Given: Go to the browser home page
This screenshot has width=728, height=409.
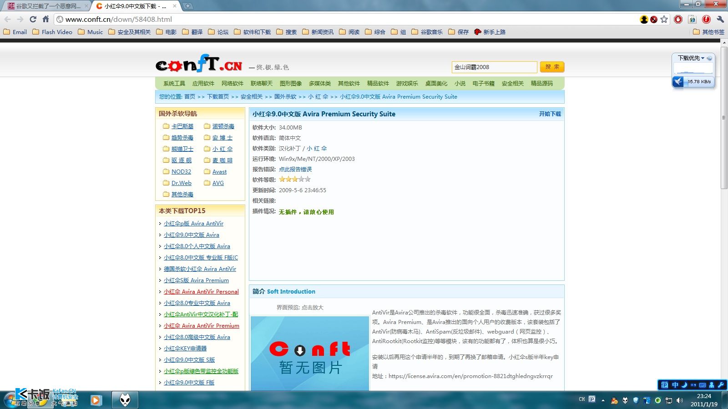Looking at the screenshot, I should point(45,19).
